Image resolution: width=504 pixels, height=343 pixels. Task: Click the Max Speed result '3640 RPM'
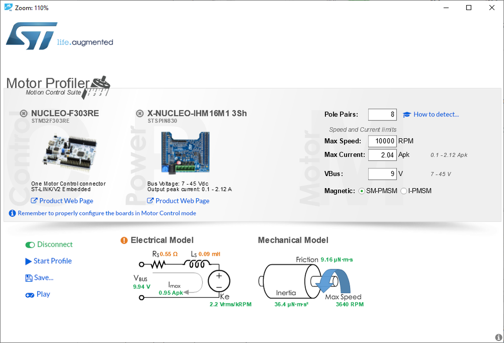point(350,305)
